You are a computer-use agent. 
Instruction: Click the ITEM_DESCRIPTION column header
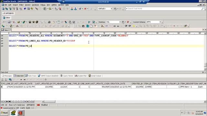(x=189, y=84)
